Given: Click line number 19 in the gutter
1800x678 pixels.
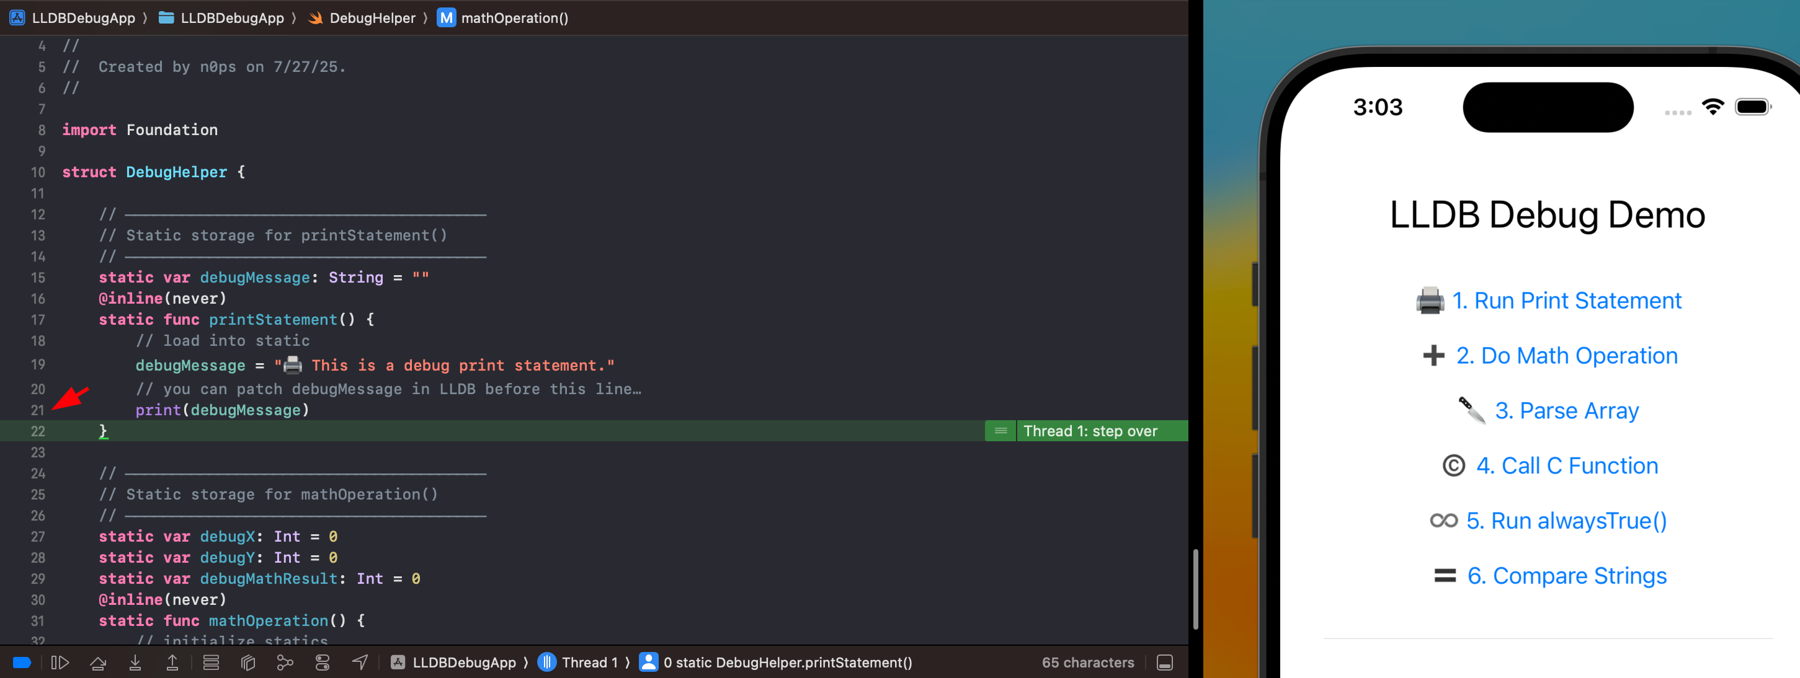Looking at the screenshot, I should (38, 364).
